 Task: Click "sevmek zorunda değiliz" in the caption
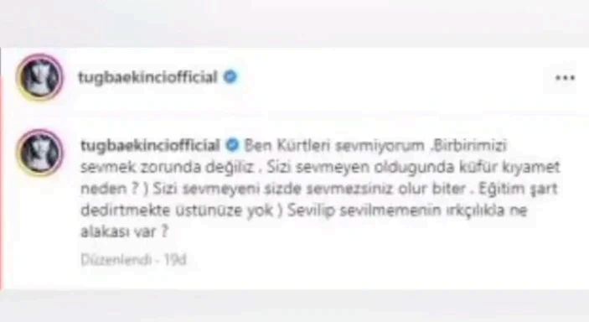[168, 167]
